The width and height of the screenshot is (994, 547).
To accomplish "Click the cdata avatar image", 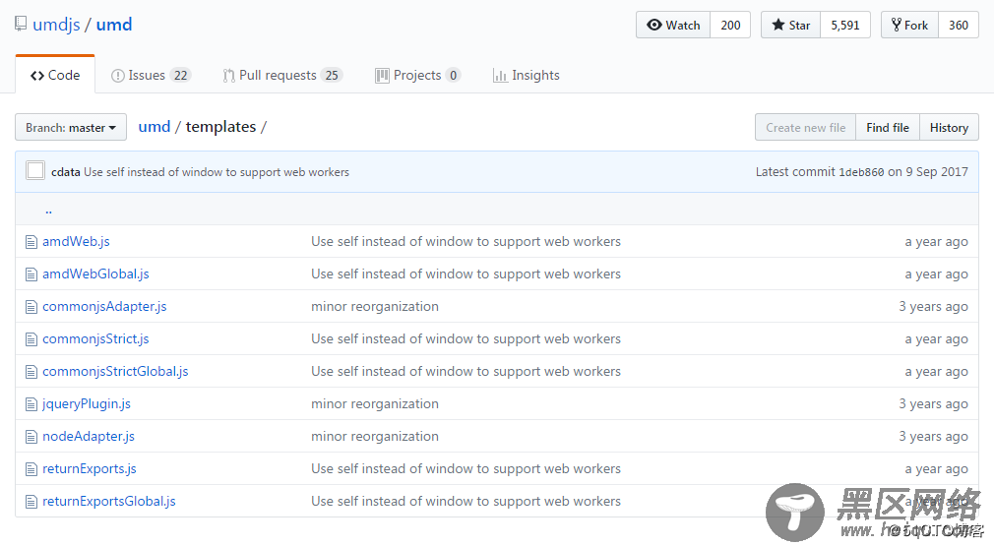I will click(35, 170).
